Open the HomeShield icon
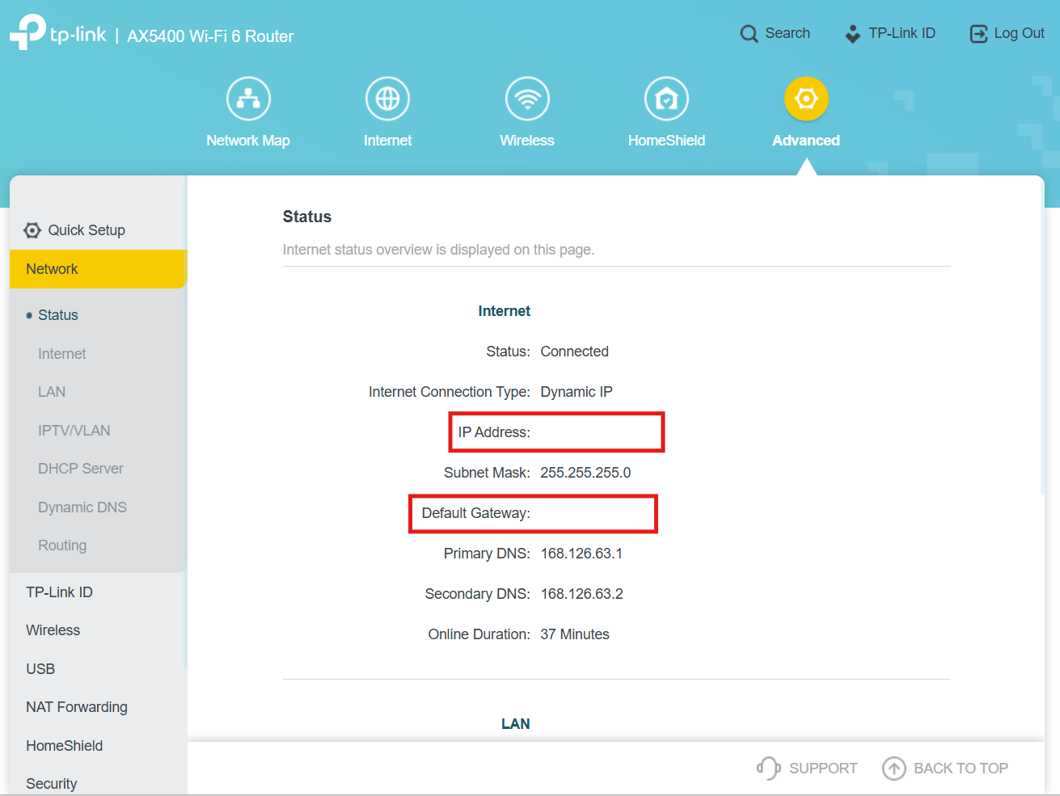 click(666, 99)
